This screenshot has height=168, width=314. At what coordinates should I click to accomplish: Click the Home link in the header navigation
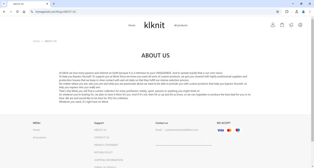point(132,25)
